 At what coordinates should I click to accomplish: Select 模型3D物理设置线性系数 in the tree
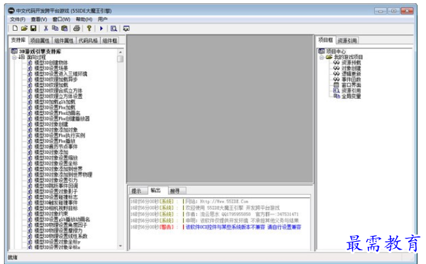[x=60, y=236]
